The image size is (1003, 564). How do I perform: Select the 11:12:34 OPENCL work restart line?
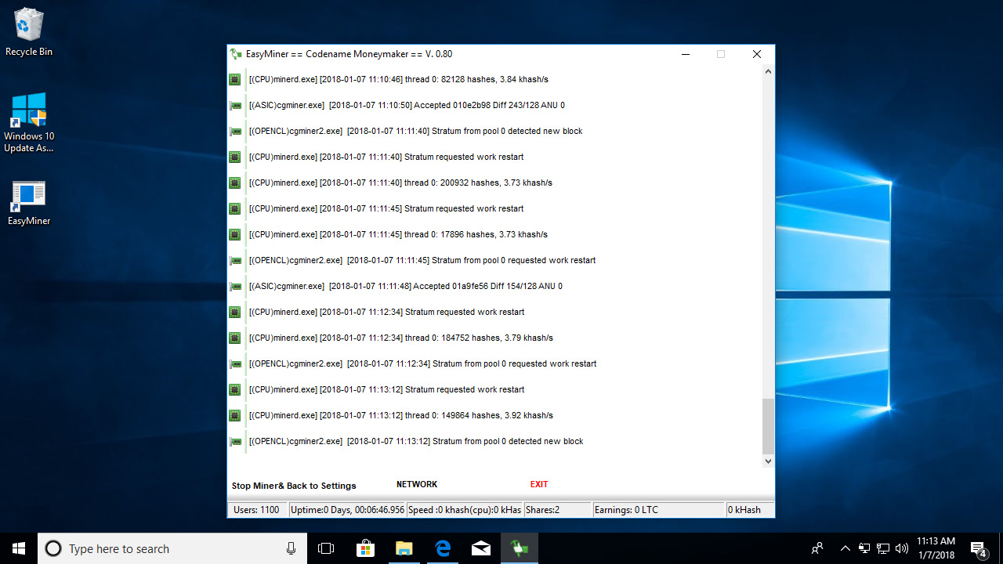coord(422,363)
